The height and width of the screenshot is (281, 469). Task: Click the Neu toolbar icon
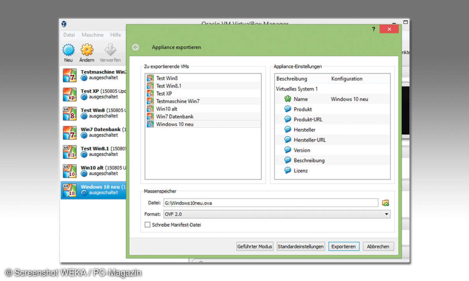[x=68, y=50]
